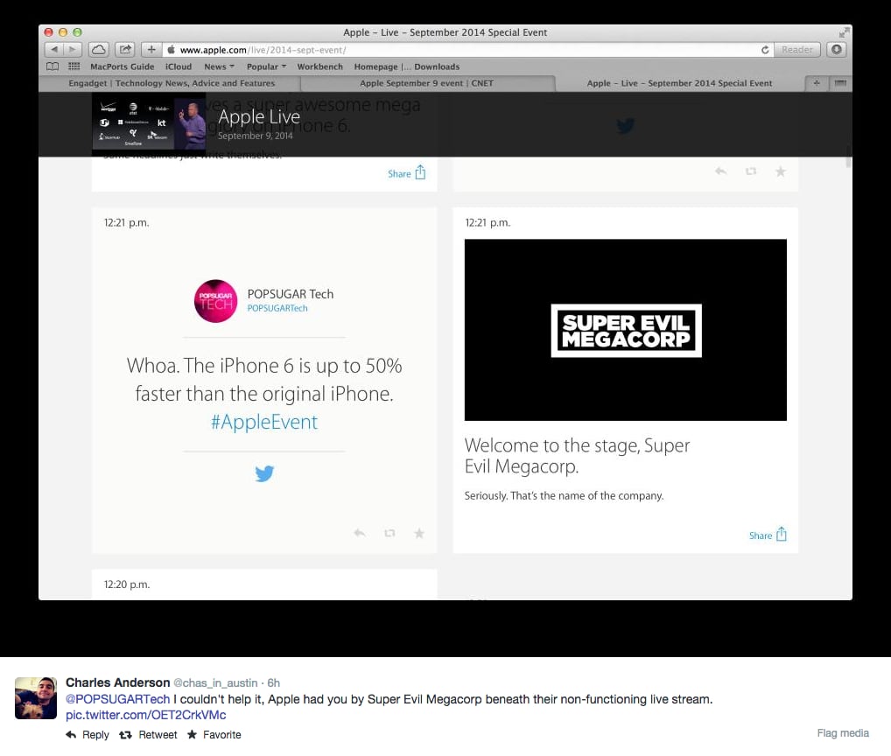Favorite the POPSUGAR Tech tweet star icon
The image size is (891, 756).
coord(418,534)
